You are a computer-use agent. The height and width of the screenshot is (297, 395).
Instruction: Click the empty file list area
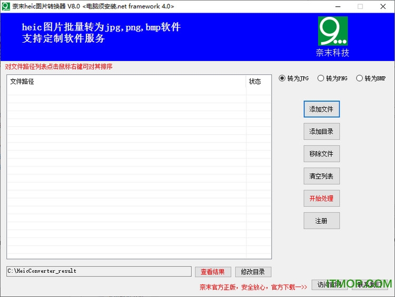coord(126,169)
